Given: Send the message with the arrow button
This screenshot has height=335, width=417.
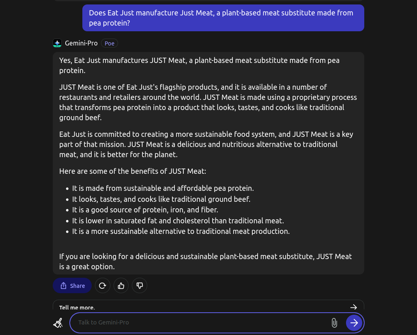Looking at the screenshot, I should click(x=354, y=323).
